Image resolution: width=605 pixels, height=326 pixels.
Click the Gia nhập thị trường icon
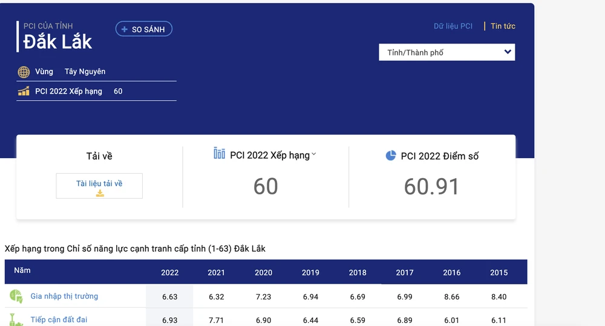[16, 296]
